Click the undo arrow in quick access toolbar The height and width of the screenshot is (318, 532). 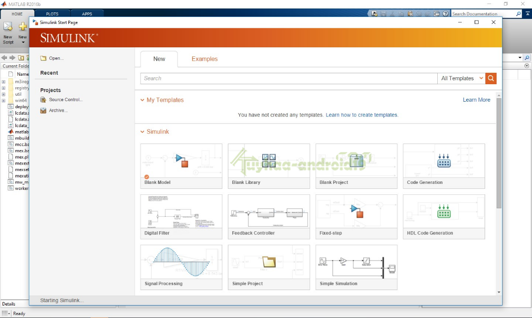tap(419, 14)
